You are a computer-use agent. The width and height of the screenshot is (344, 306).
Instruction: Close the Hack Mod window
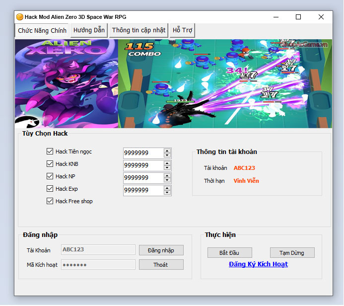coord(321,17)
